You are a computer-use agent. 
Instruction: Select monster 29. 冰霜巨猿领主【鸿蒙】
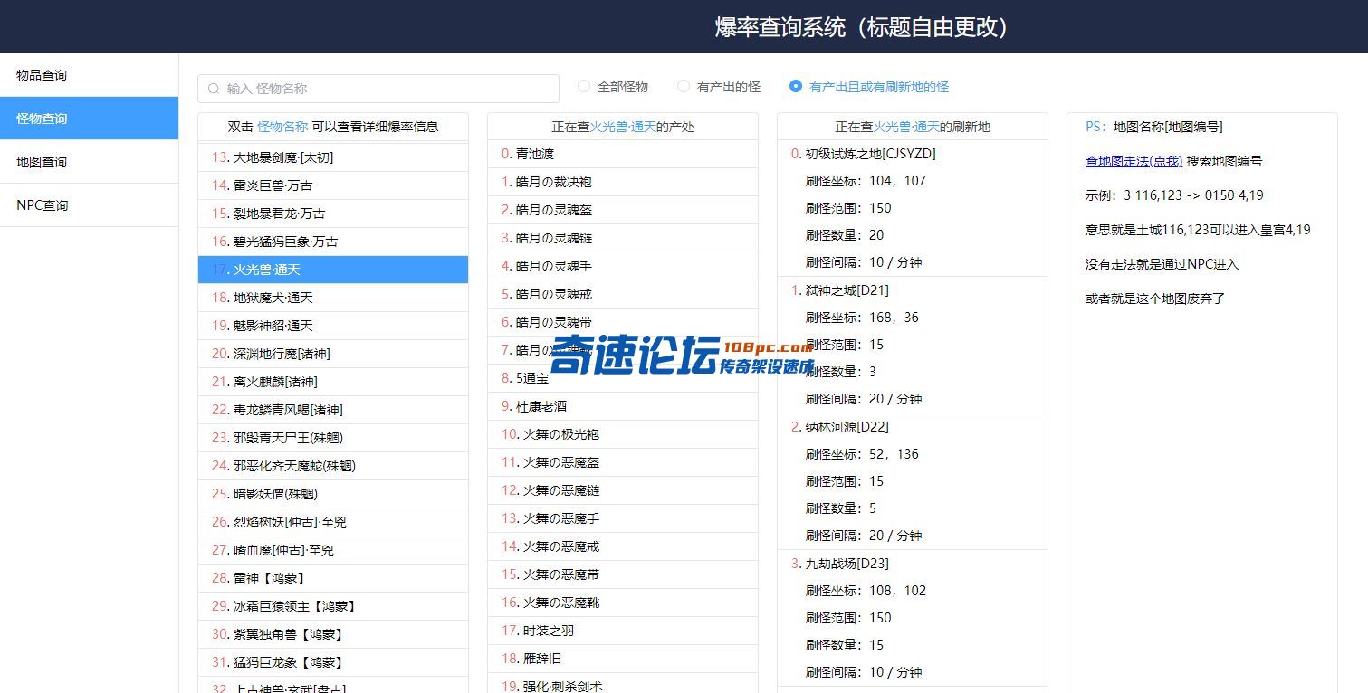[x=333, y=606]
